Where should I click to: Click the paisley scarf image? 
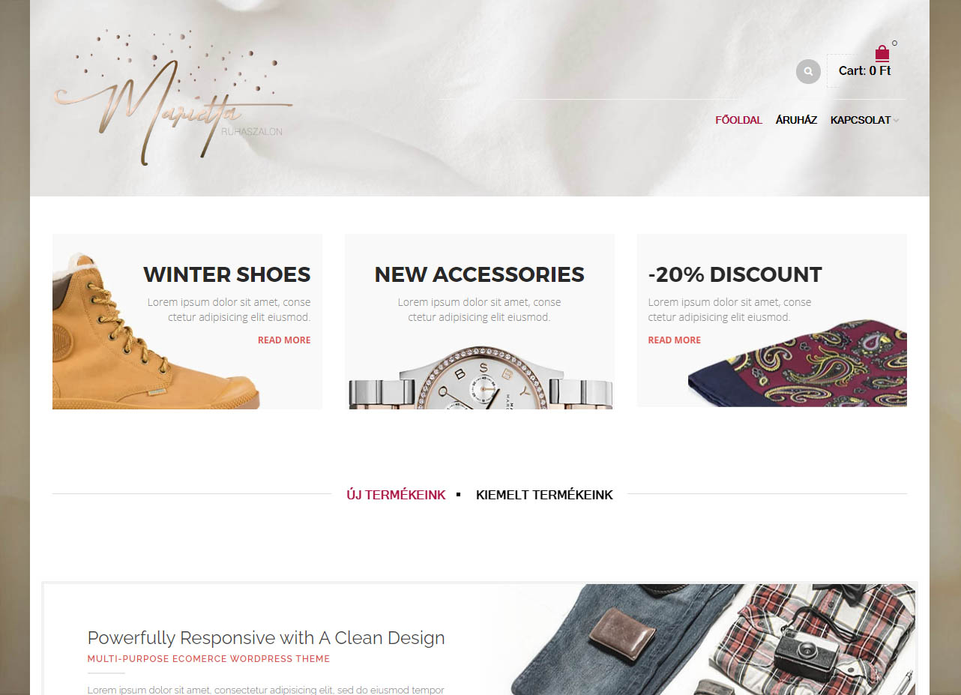798,364
